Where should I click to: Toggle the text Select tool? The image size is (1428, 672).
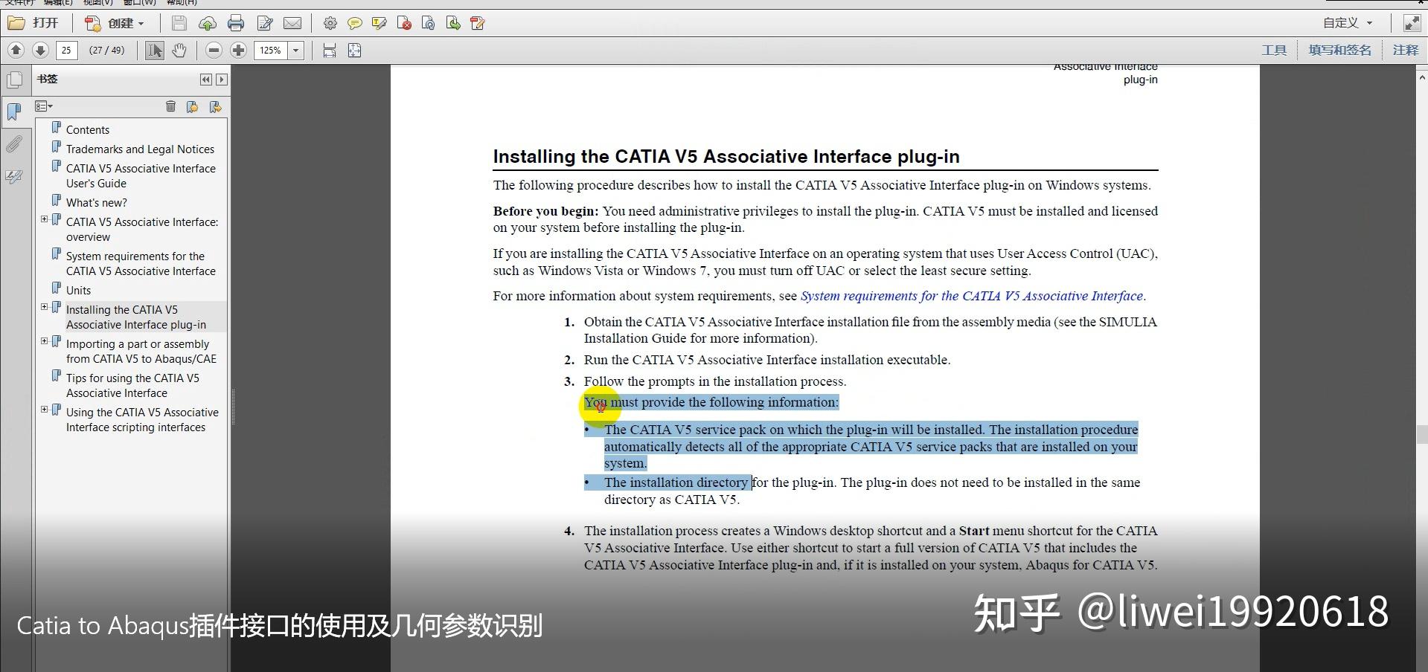click(154, 50)
